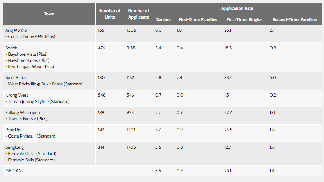Click Bukit Batok's 33.4 singles rate

pos(228,78)
